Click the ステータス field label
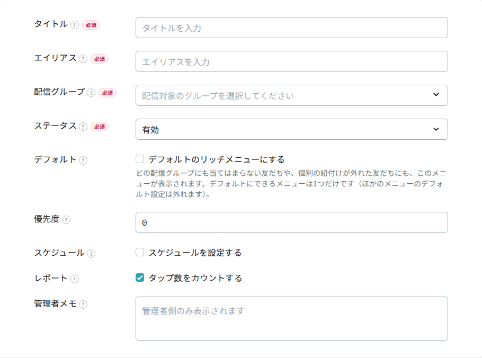Image resolution: width=482 pixels, height=358 pixels. tap(55, 126)
